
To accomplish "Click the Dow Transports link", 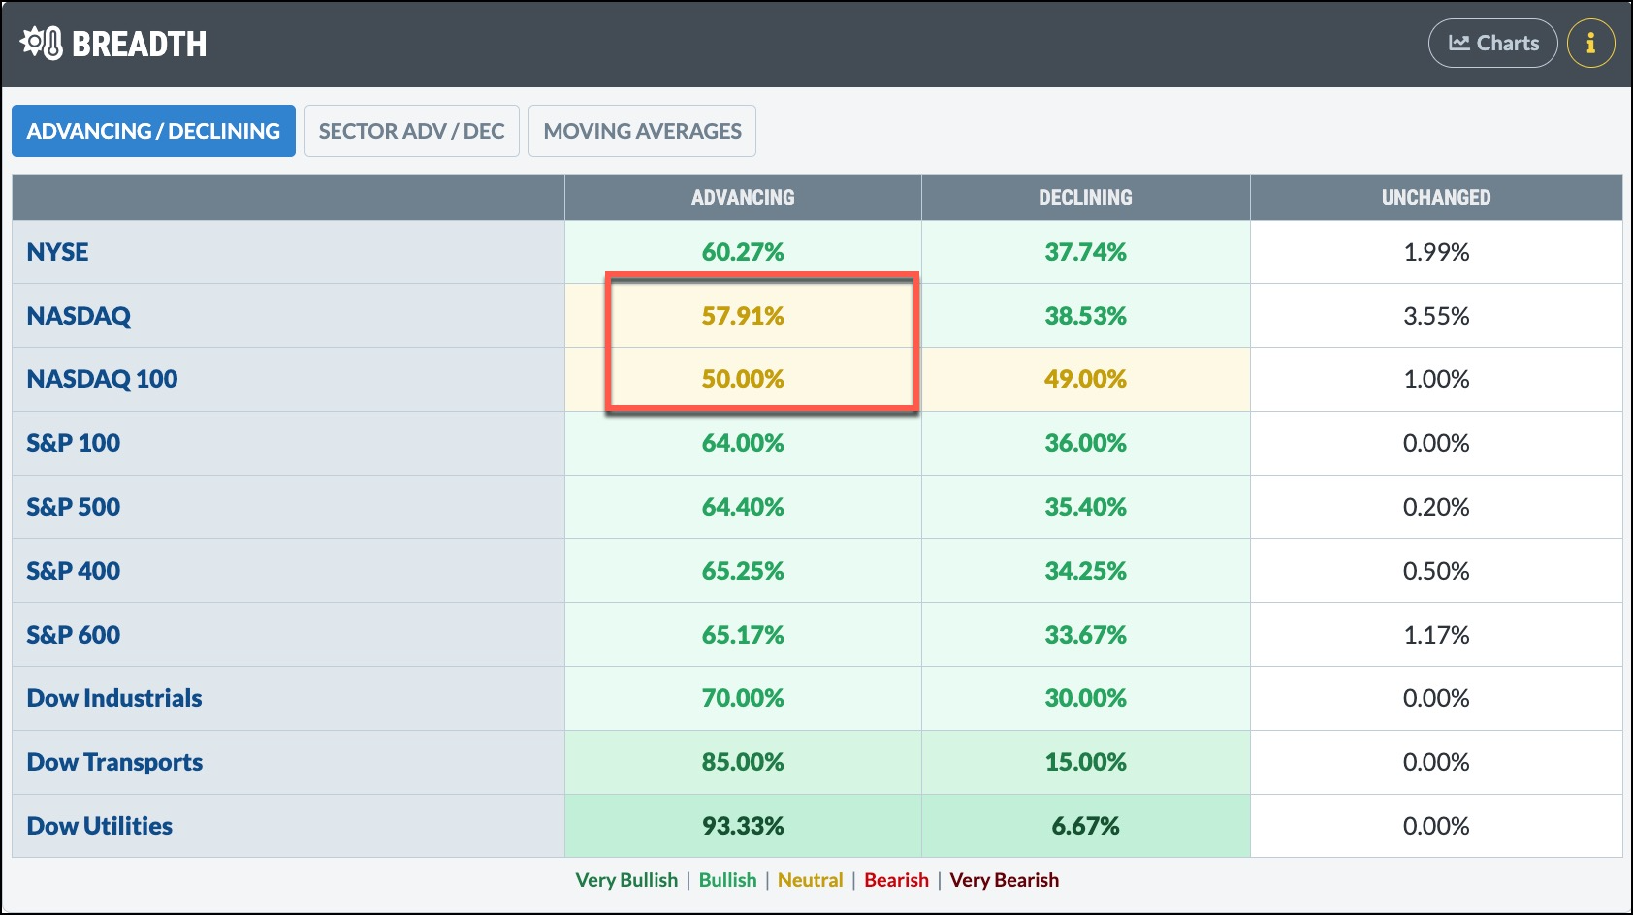I will tap(114, 762).
